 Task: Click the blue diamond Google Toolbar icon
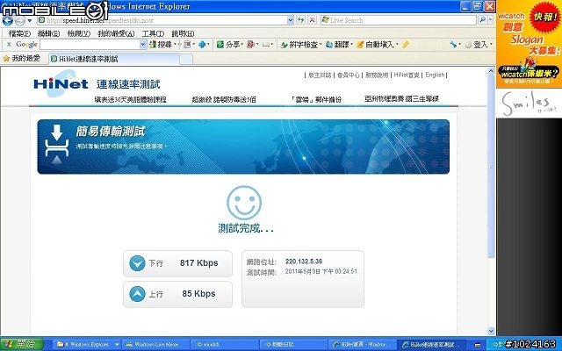coord(202,45)
